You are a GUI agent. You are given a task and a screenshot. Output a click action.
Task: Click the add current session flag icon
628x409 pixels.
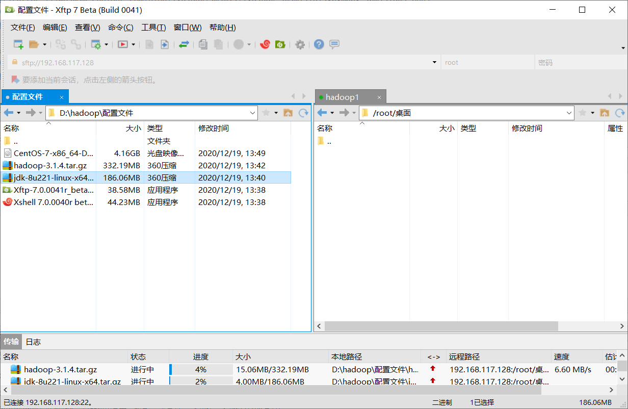pos(15,80)
